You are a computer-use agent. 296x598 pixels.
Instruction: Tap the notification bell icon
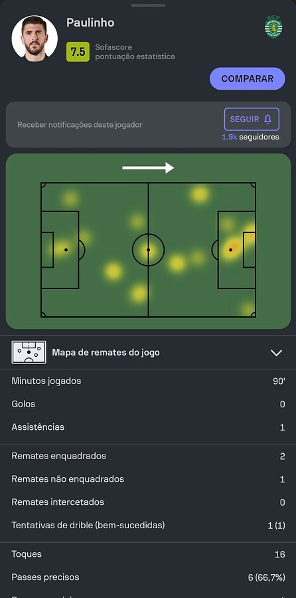tap(268, 119)
